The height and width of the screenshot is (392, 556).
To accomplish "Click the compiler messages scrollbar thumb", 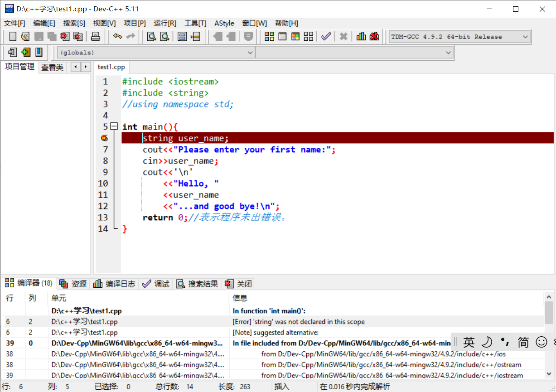I will coord(549,313).
